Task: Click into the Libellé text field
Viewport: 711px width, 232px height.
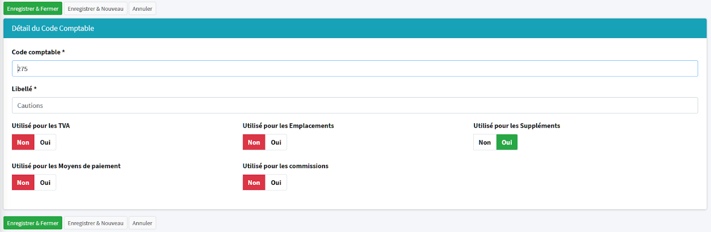Action: [355, 106]
